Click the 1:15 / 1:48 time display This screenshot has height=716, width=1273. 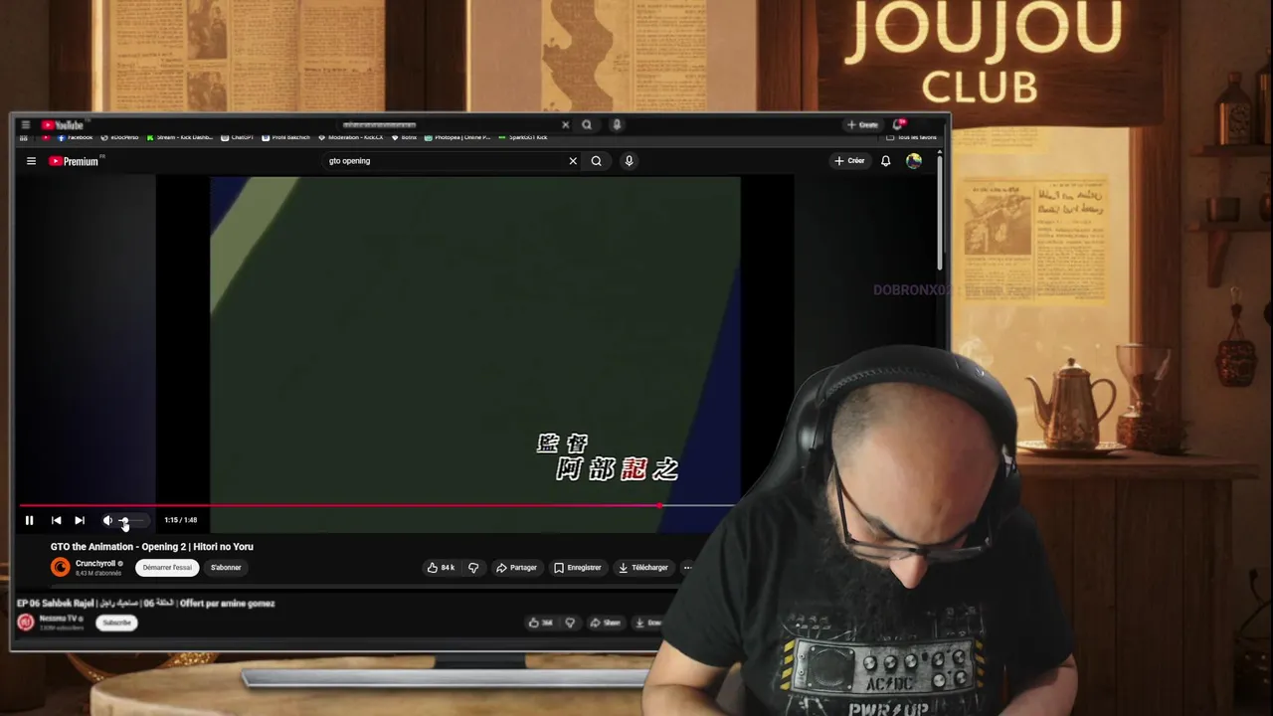[x=181, y=520]
